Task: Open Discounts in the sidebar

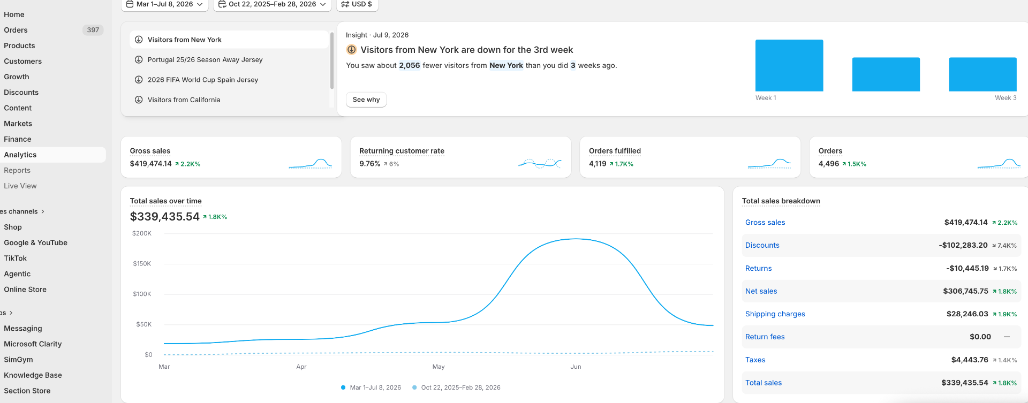Action: pyautogui.click(x=21, y=92)
